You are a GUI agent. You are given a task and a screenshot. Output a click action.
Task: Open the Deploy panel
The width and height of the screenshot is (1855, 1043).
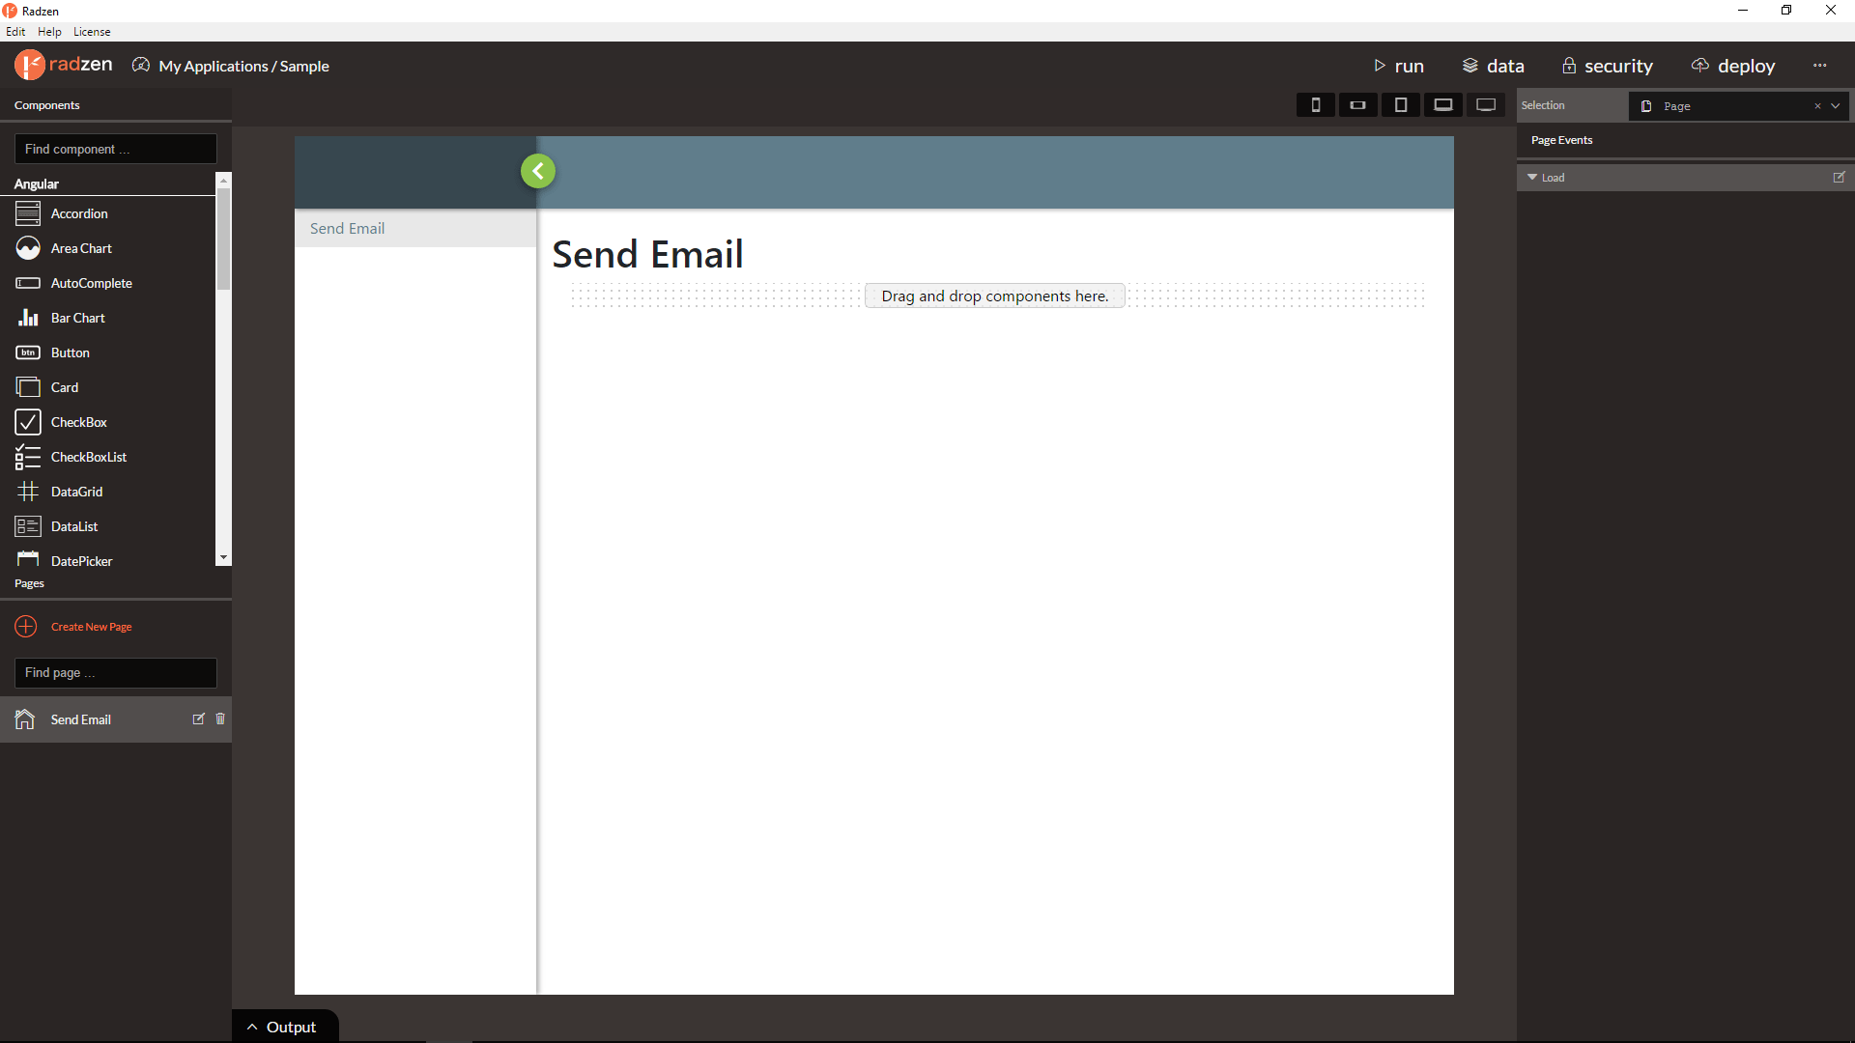[1736, 67]
